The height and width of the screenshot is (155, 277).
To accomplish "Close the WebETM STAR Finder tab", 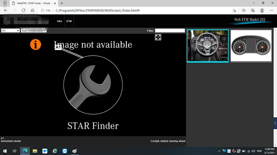I will click(x=55, y=3).
